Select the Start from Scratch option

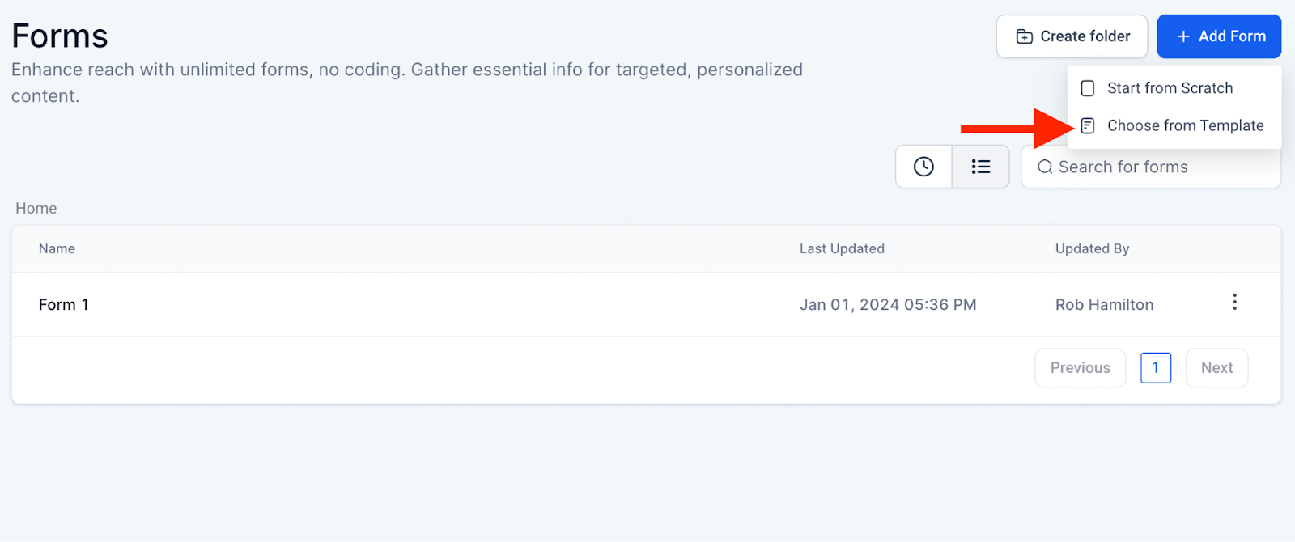coord(1170,87)
